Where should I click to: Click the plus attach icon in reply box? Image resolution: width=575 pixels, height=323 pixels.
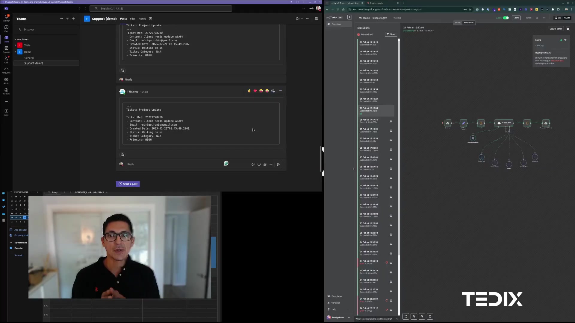271,164
